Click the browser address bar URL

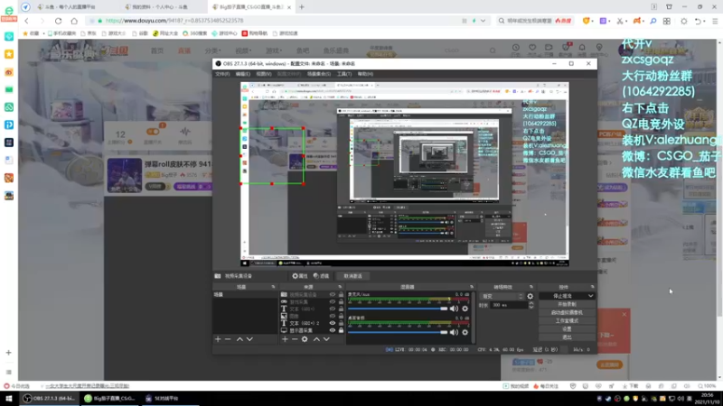(x=174, y=21)
